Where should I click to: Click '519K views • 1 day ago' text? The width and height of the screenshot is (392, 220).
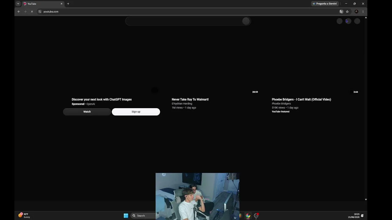pos(285,108)
